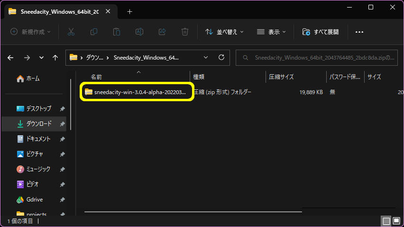Screen dimensions: 404x227
Task: Click pin icon next to ドキュメント
Action: [62, 139]
